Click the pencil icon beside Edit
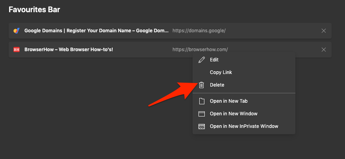 click(202, 60)
